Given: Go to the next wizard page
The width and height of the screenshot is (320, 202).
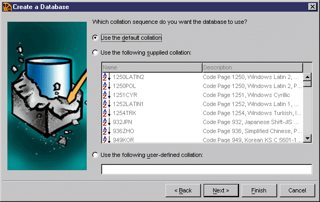Looking at the screenshot, I should click(221, 190).
